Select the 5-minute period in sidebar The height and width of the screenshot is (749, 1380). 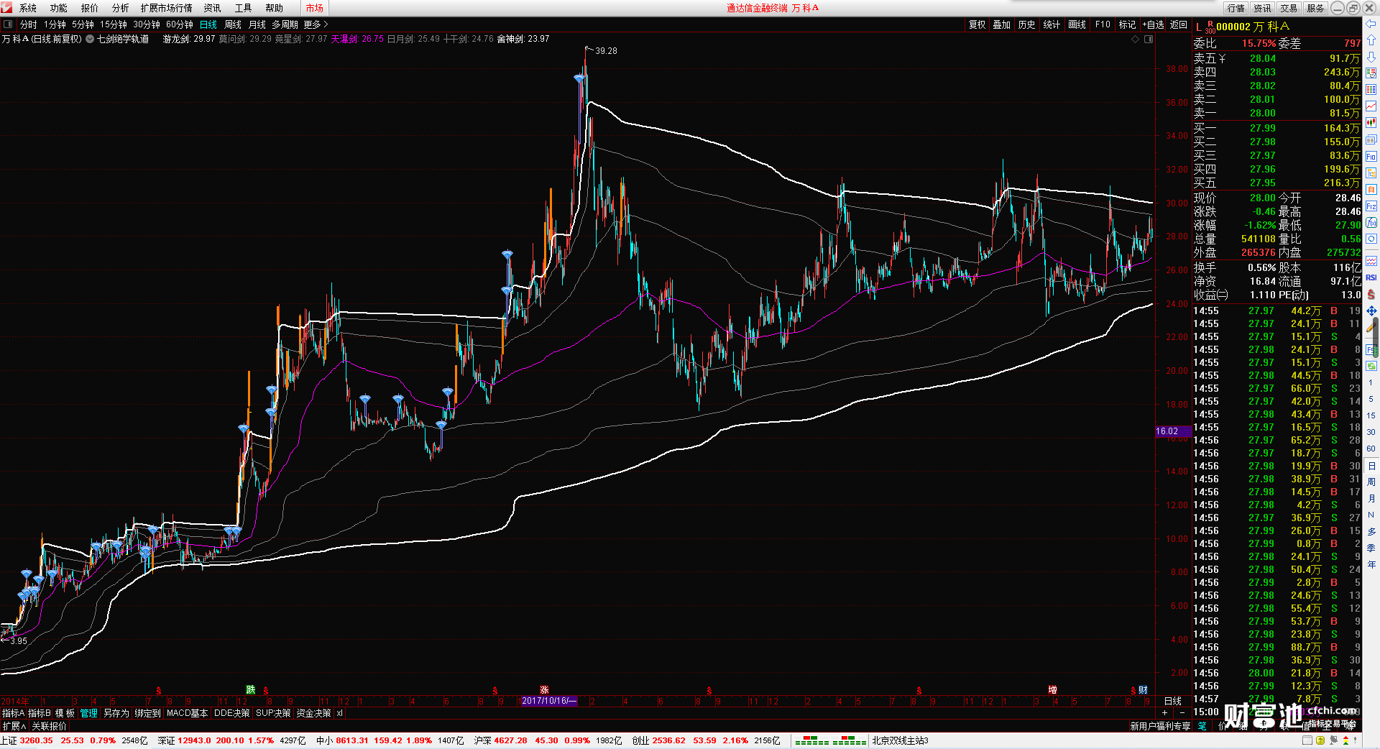[x=1371, y=399]
